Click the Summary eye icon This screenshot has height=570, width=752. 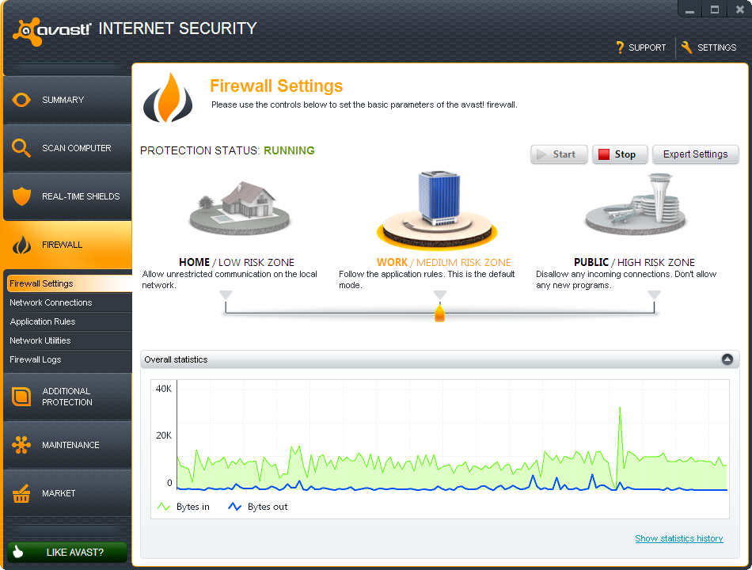21,100
